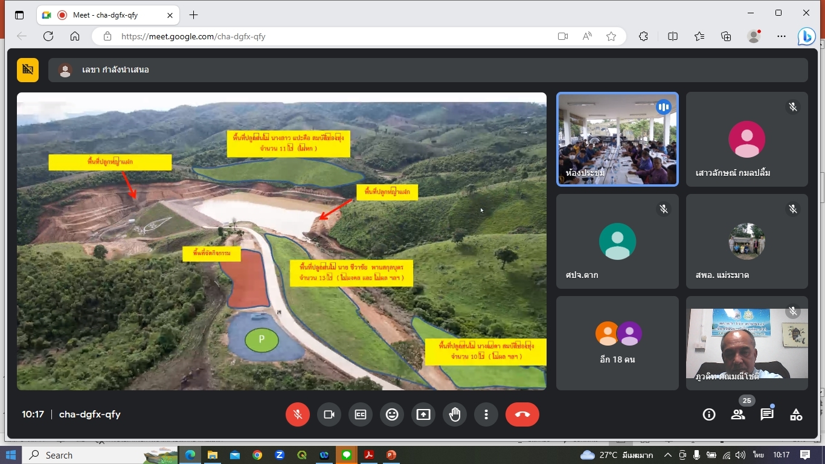Screen dimensions: 825x464
Task: Raise hand in the meeting
Action: coord(455,414)
